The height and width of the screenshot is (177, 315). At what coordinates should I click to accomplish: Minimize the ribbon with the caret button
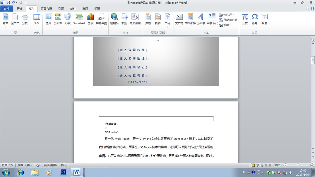[x=307, y=9]
